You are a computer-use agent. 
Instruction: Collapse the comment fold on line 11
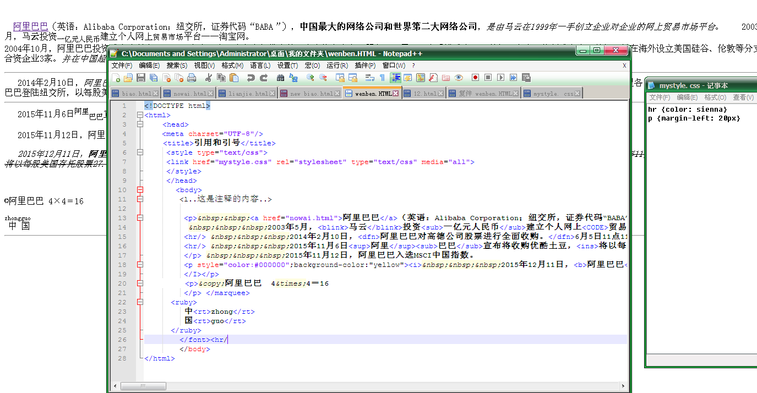coord(140,199)
